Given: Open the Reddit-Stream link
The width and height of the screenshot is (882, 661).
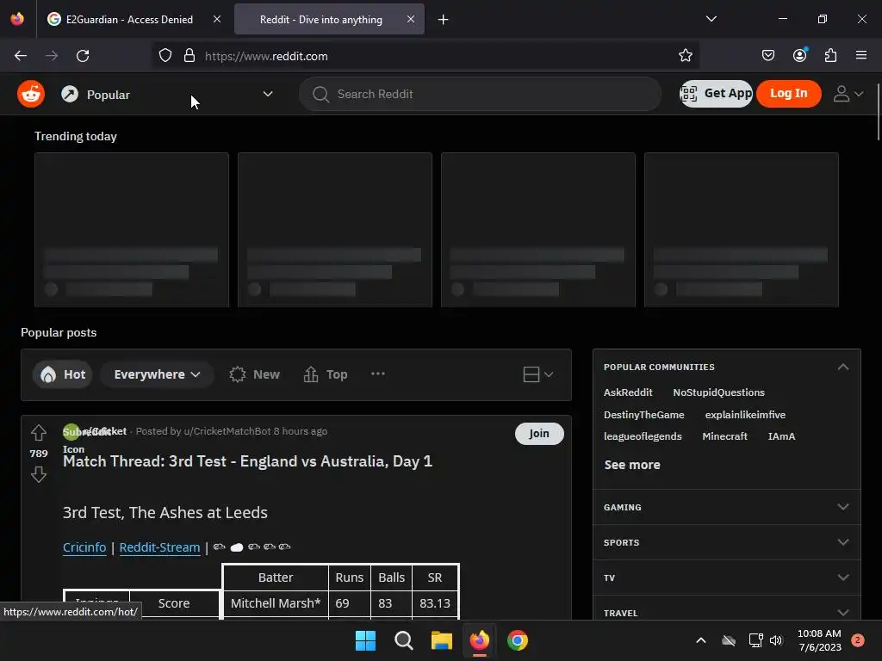Looking at the screenshot, I should pos(159,547).
